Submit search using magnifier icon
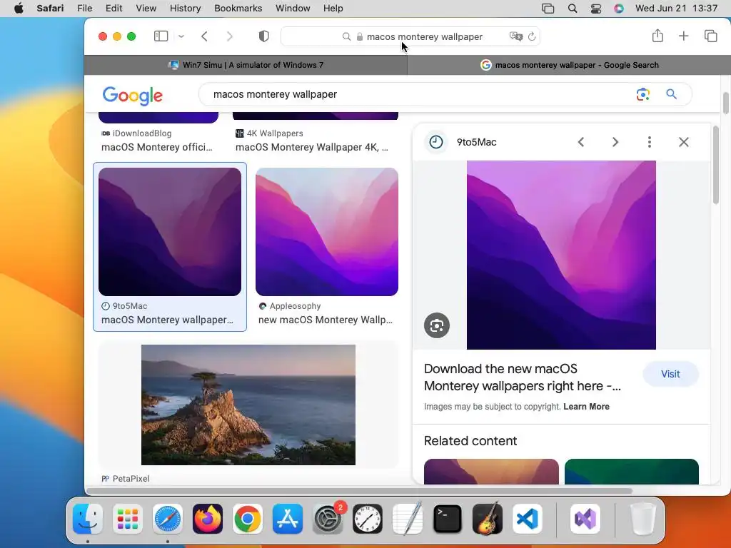This screenshot has width=731, height=548. click(x=671, y=94)
